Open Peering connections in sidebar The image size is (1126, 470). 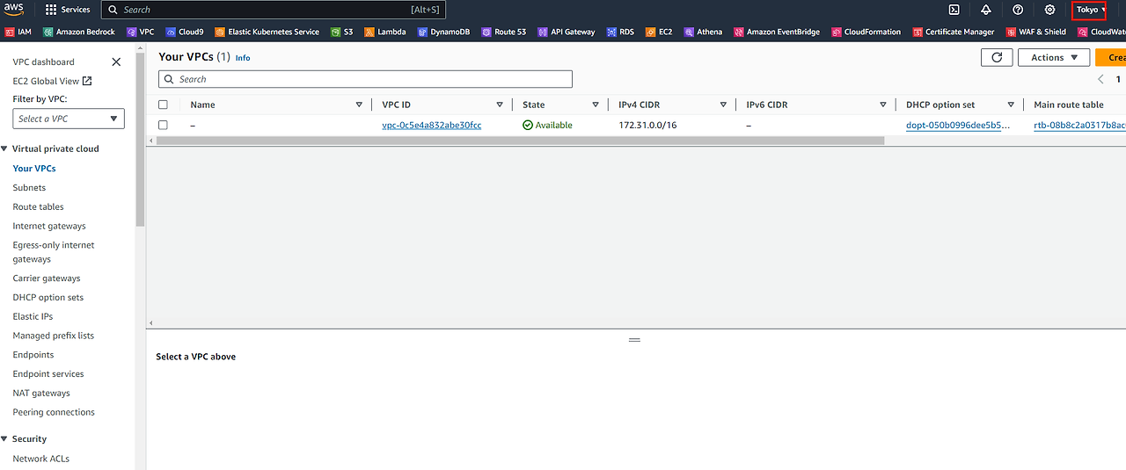(54, 412)
